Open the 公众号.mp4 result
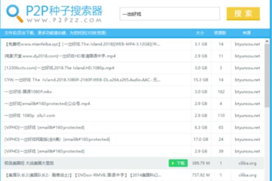This screenshot has width=272, height=181. 47,104
